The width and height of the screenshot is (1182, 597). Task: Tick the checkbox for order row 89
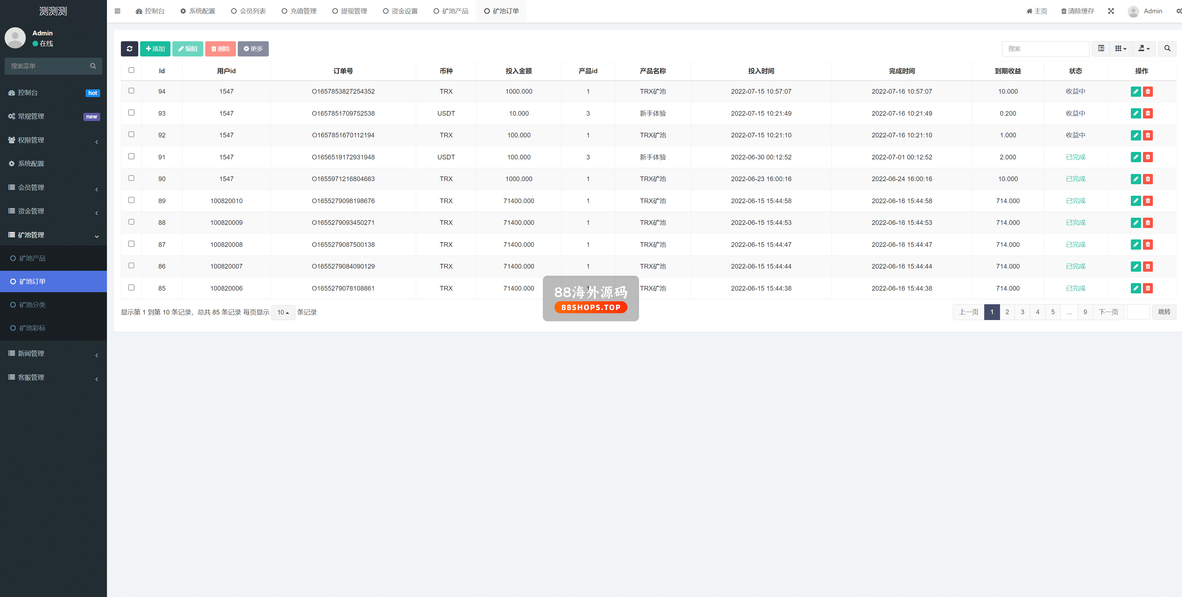click(x=131, y=200)
